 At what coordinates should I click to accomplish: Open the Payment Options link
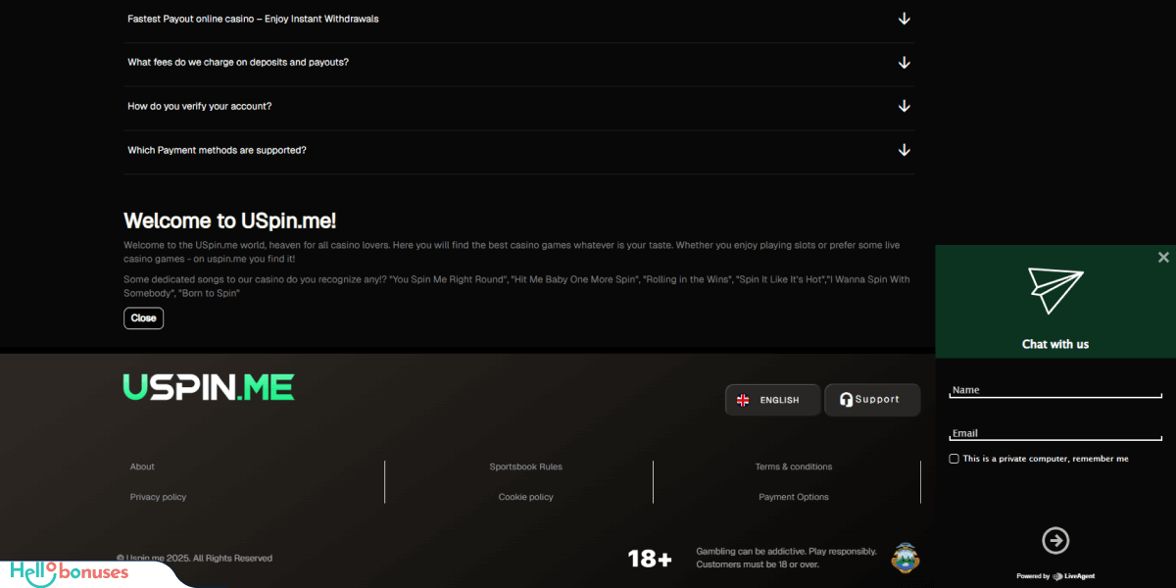(794, 497)
